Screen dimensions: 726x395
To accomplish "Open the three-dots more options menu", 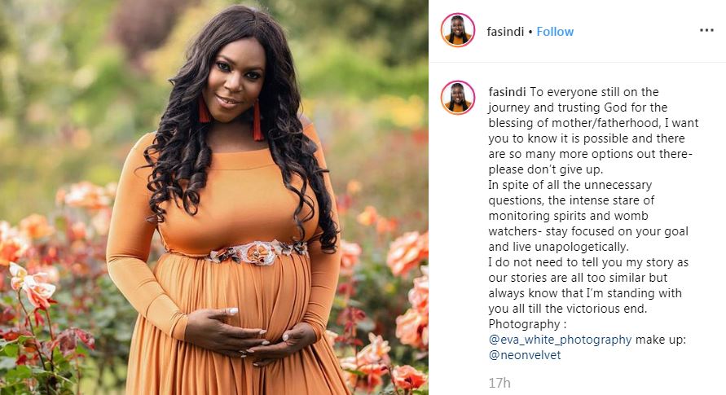I will 706,30.
